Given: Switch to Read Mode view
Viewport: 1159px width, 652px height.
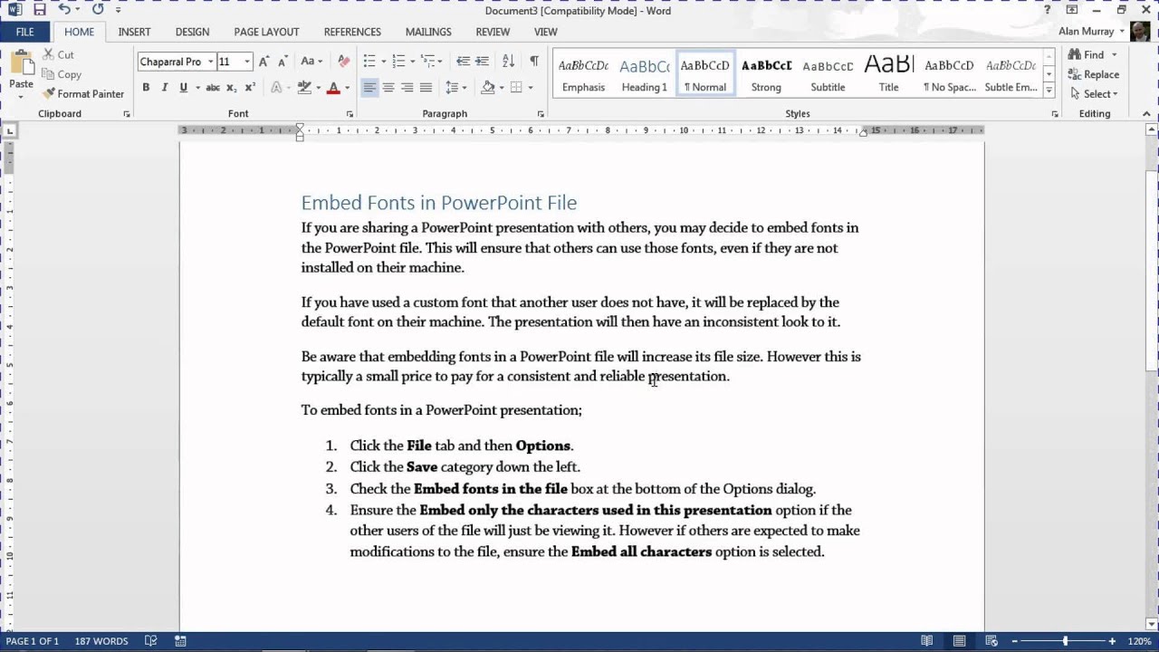Looking at the screenshot, I should 926,641.
